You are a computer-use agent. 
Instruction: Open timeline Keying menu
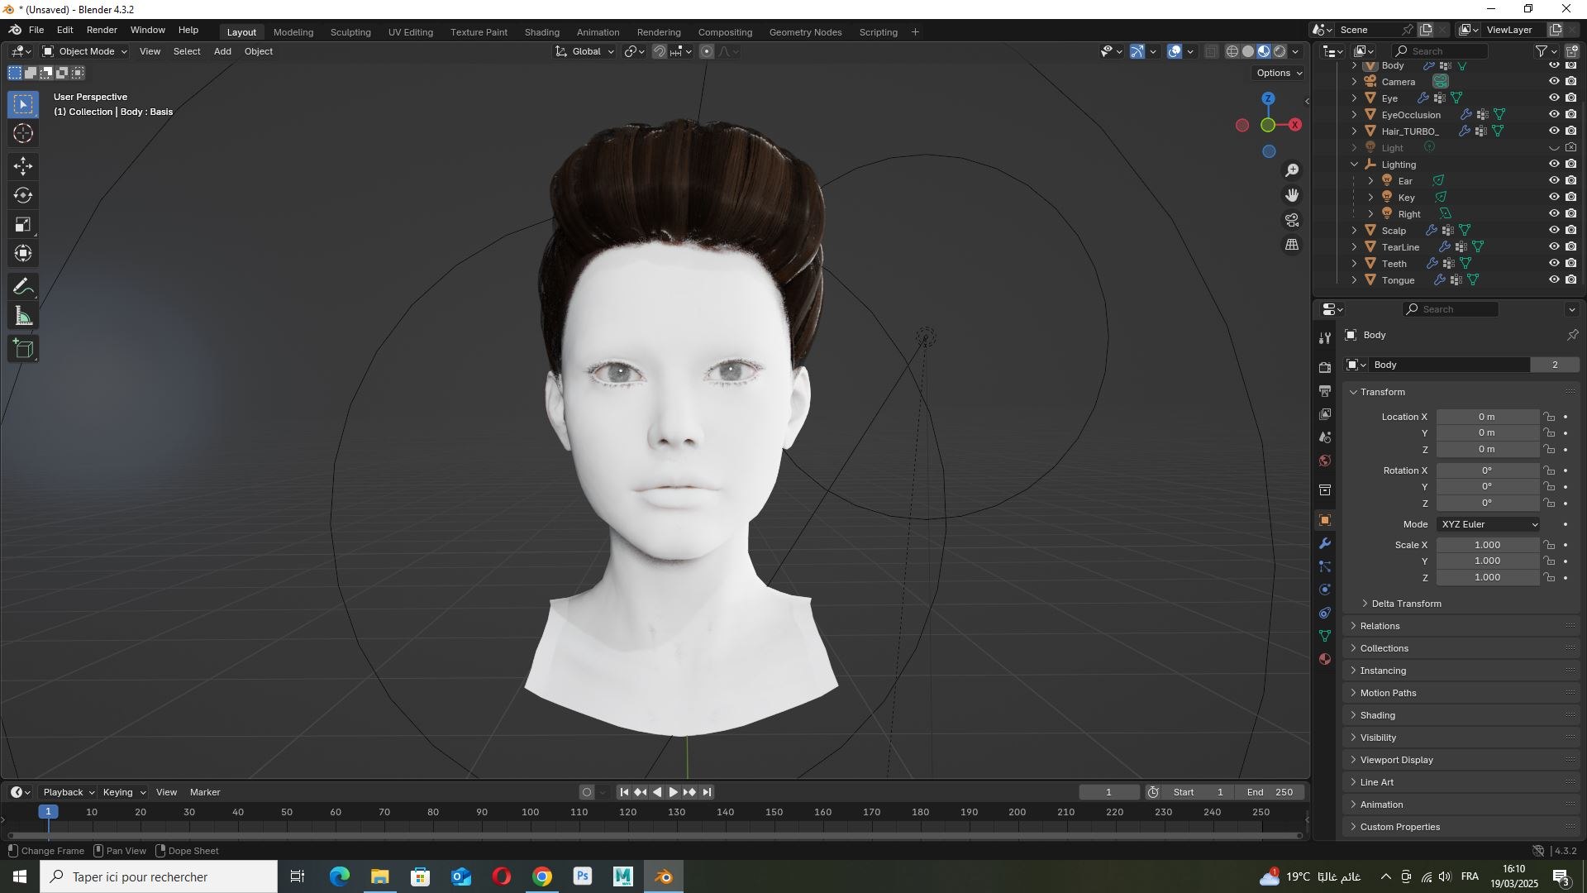(123, 792)
